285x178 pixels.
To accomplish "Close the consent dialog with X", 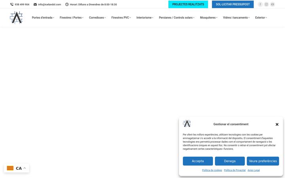I will [x=277, y=125].
